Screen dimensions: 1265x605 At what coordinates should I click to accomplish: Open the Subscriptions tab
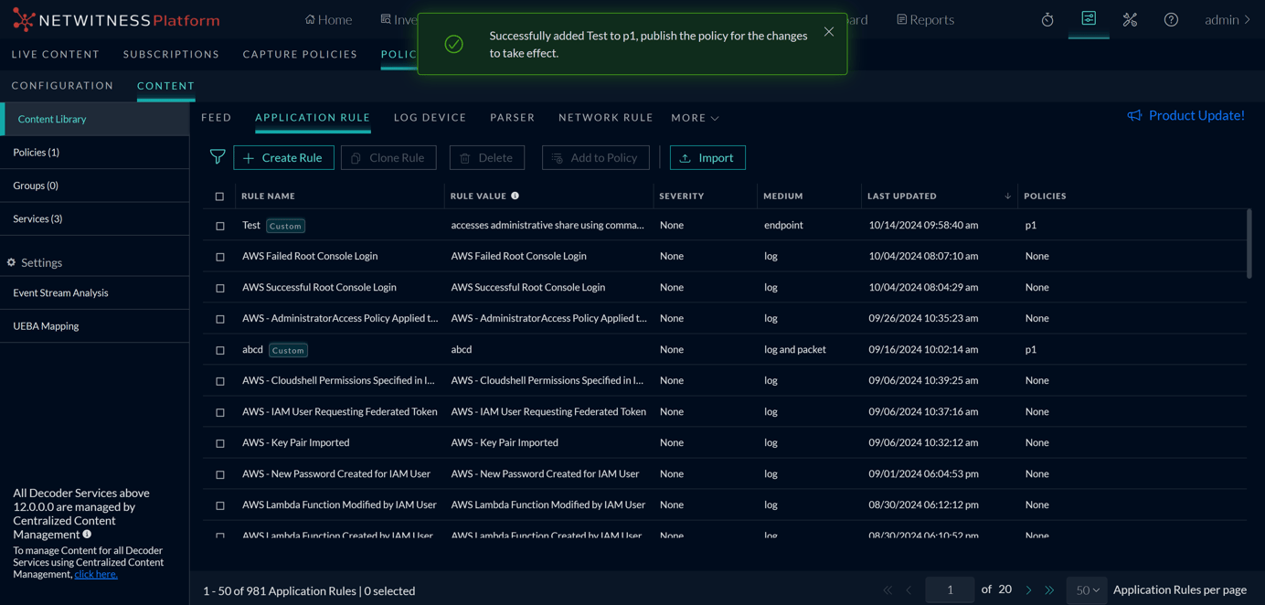pos(171,54)
